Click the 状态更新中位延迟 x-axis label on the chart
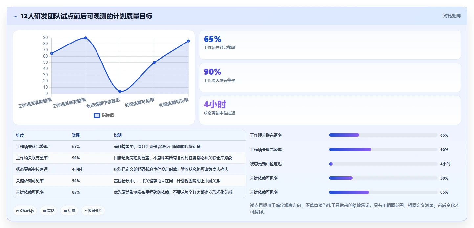Screen dimensions: 474x228 pyautogui.click(x=103, y=103)
